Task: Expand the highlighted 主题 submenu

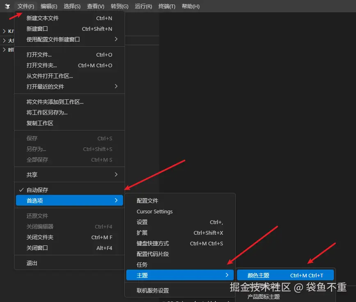Action: (x=180, y=275)
